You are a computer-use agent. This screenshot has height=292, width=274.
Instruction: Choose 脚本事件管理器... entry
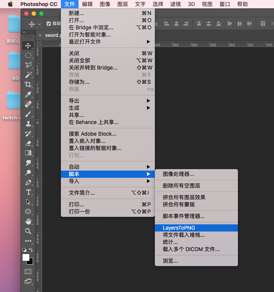point(196,216)
